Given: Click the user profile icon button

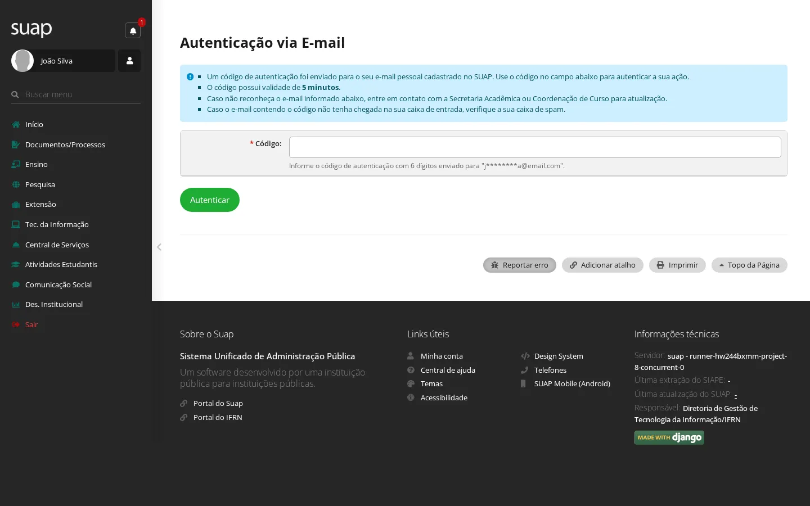Looking at the screenshot, I should coord(129,61).
